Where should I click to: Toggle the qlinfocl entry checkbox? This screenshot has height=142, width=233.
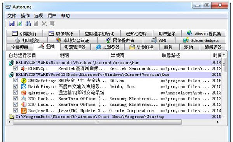coord(16,92)
